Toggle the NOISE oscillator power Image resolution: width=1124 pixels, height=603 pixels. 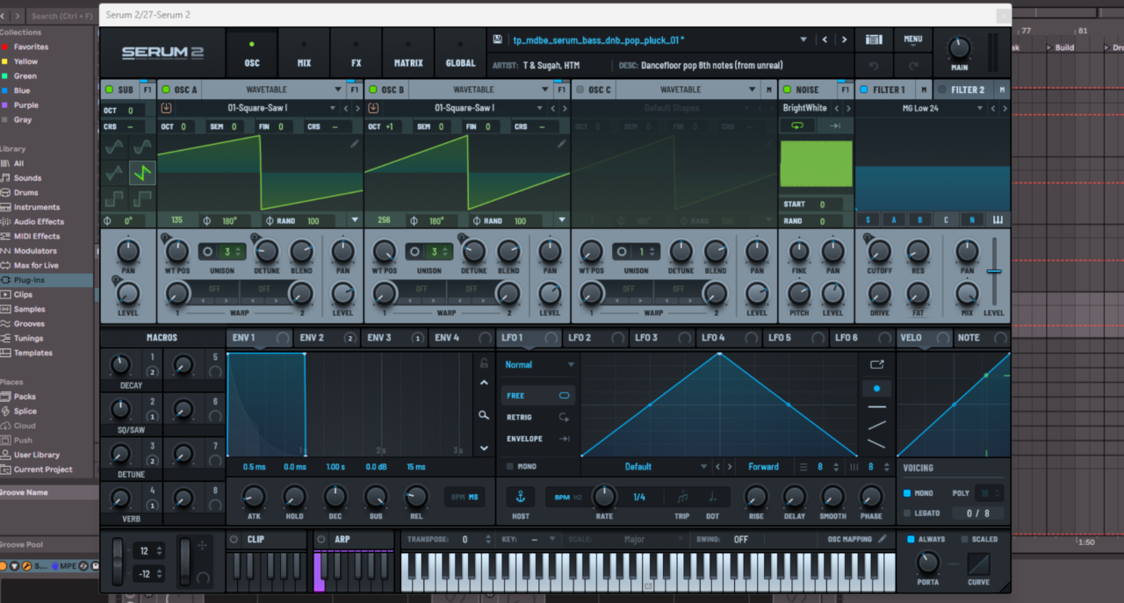[787, 90]
